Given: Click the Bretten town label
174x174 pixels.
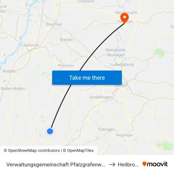Looking at the screenshot, I should (66, 40).
